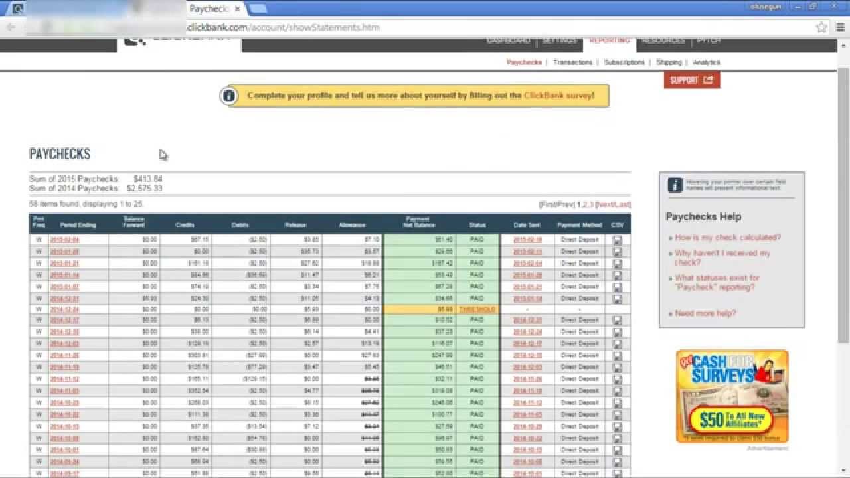Open 'Why haven't I received my check?' link

[x=722, y=258]
